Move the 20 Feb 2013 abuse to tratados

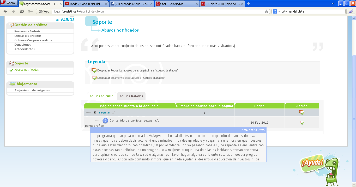point(302,123)
